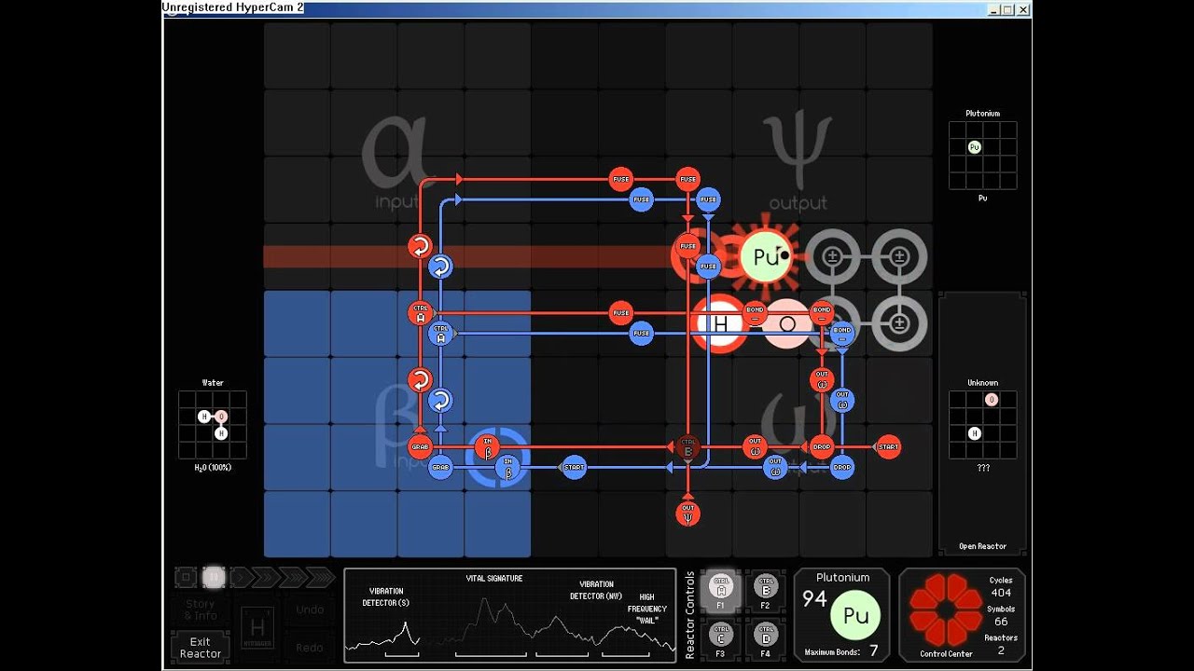
Task: Select red rotate instruction above red CTRL A
Action: tap(420, 246)
